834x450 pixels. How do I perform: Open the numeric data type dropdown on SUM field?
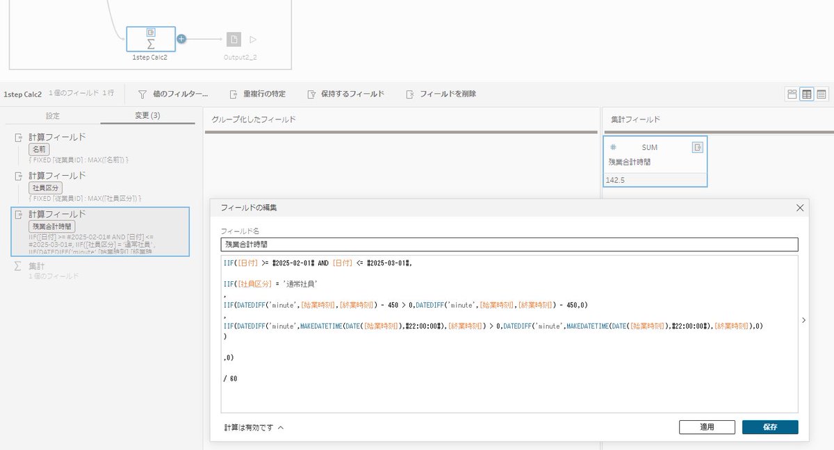tap(615, 147)
